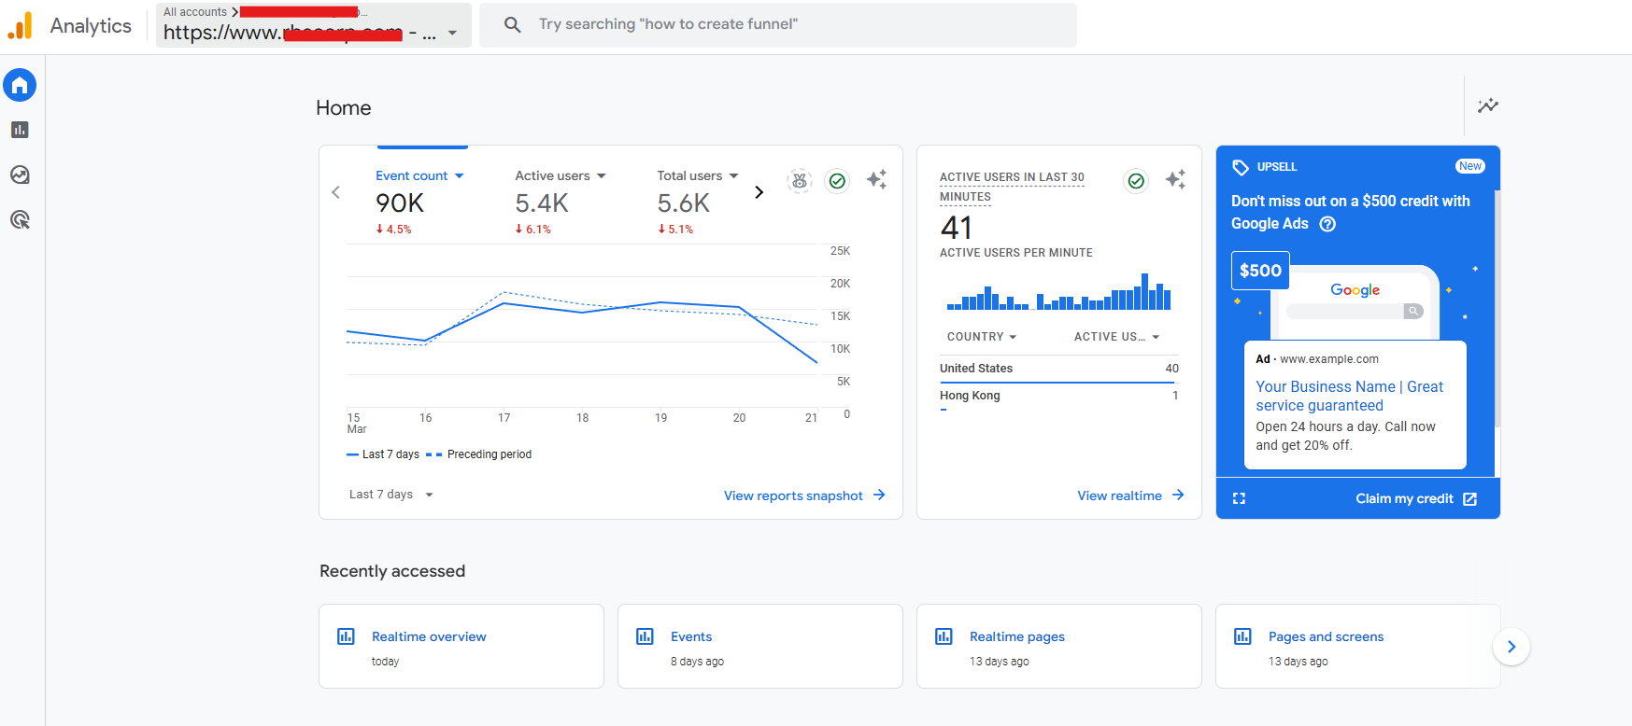Open Reports from the sidebar
The width and height of the screenshot is (1632, 726).
click(20, 130)
